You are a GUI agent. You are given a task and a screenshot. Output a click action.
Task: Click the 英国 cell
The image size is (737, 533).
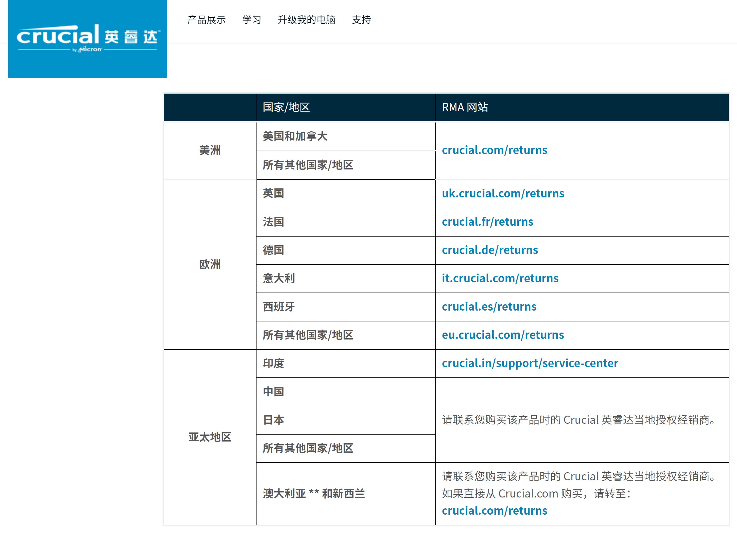point(346,194)
